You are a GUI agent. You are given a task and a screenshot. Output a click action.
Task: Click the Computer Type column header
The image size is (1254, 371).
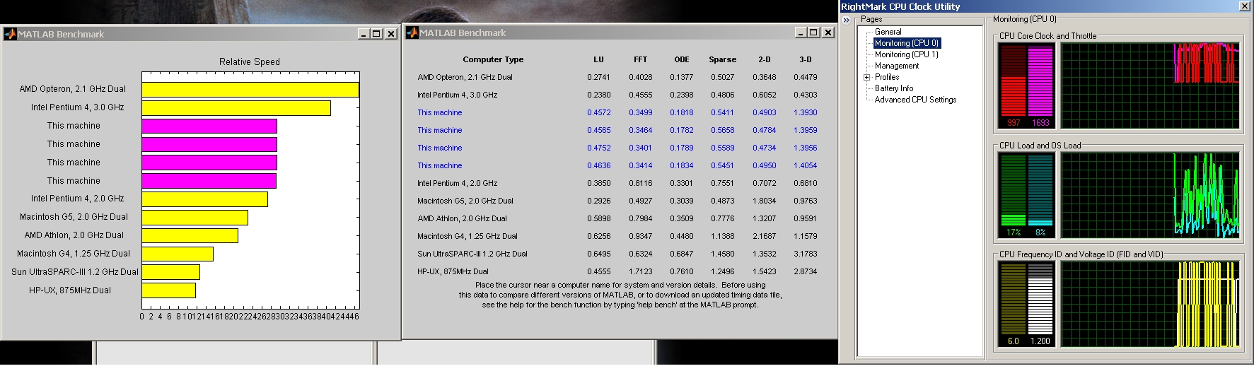(x=493, y=59)
